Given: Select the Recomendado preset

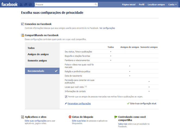Looking at the screenshot, I should coord(42,71).
